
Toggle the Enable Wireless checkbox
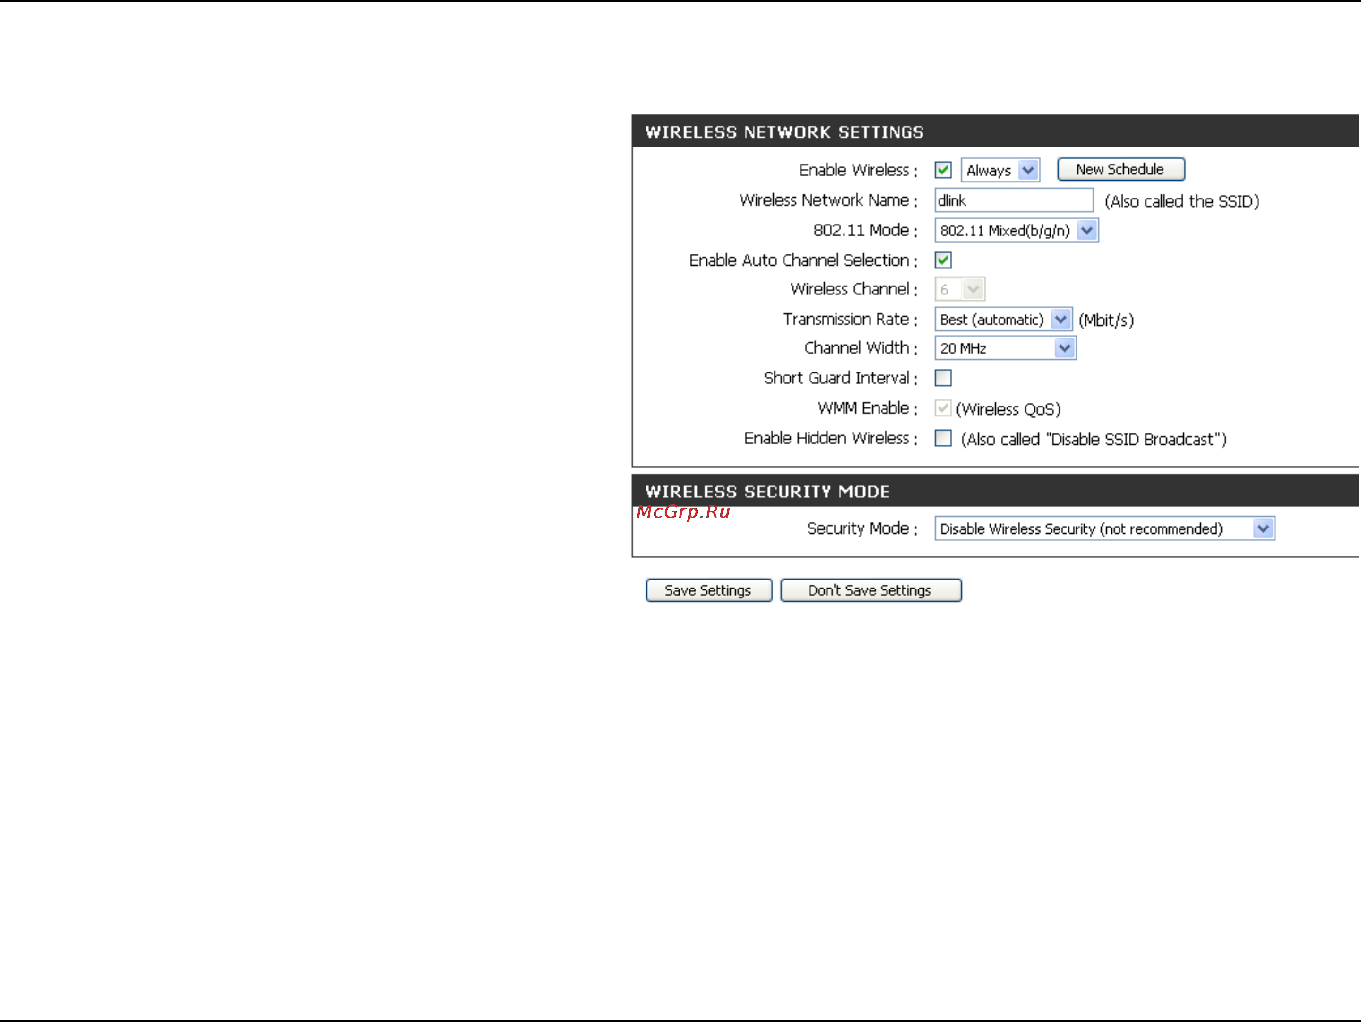point(943,170)
